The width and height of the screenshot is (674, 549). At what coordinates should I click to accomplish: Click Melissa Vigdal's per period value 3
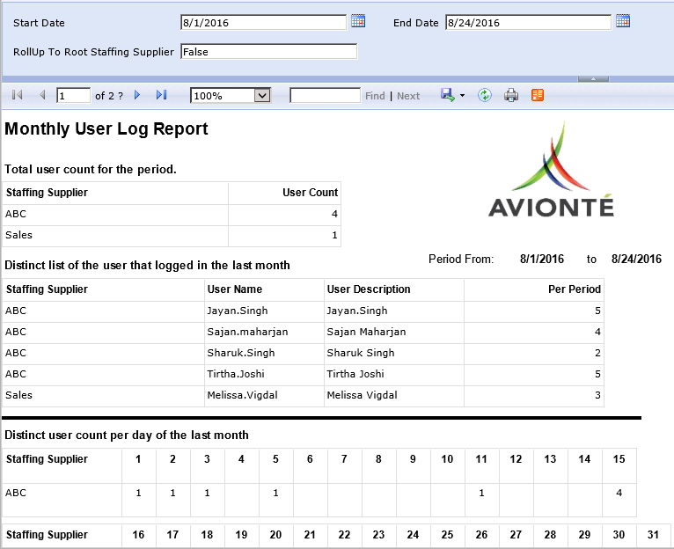click(x=597, y=395)
